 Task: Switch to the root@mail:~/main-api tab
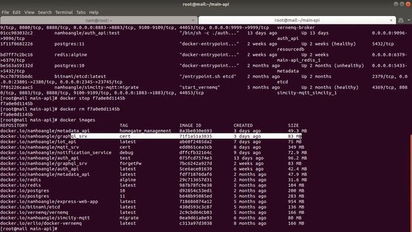[x=297, y=20]
